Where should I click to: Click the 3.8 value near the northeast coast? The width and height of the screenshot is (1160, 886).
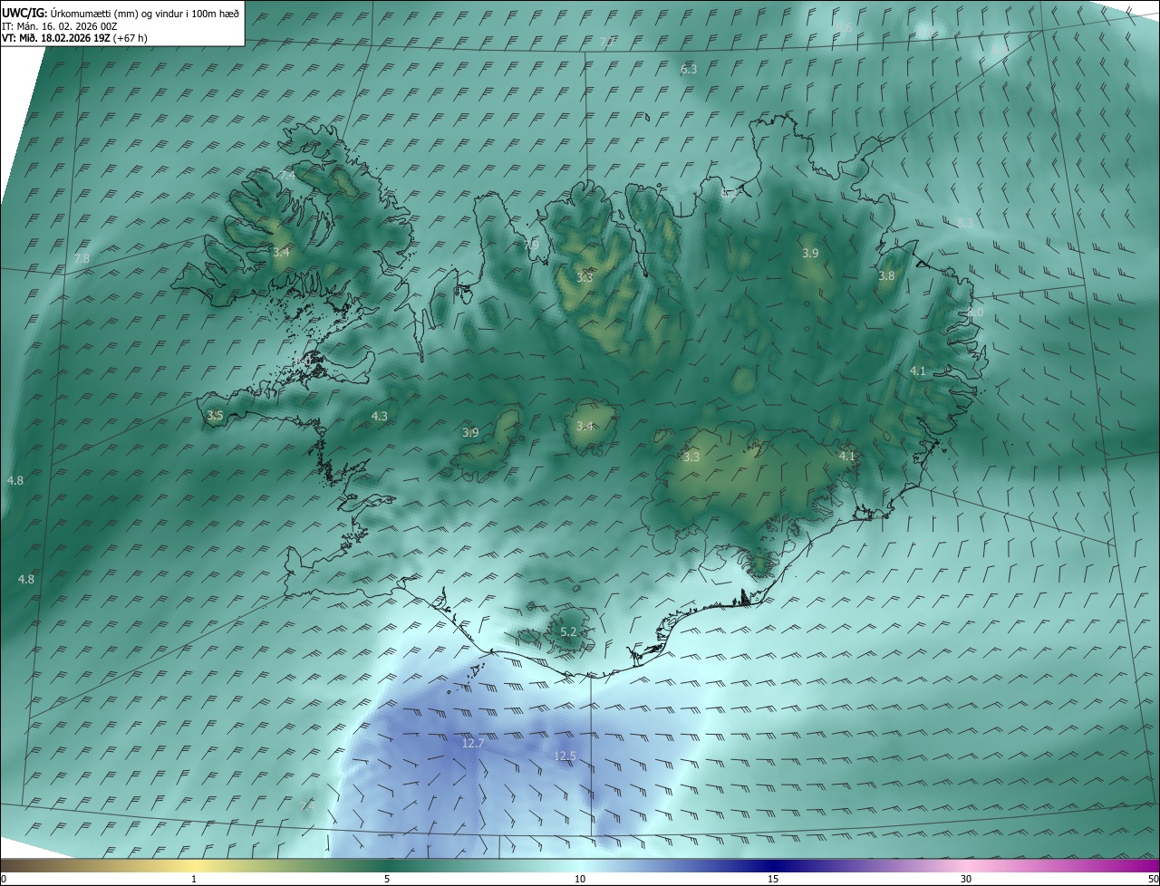click(x=886, y=276)
